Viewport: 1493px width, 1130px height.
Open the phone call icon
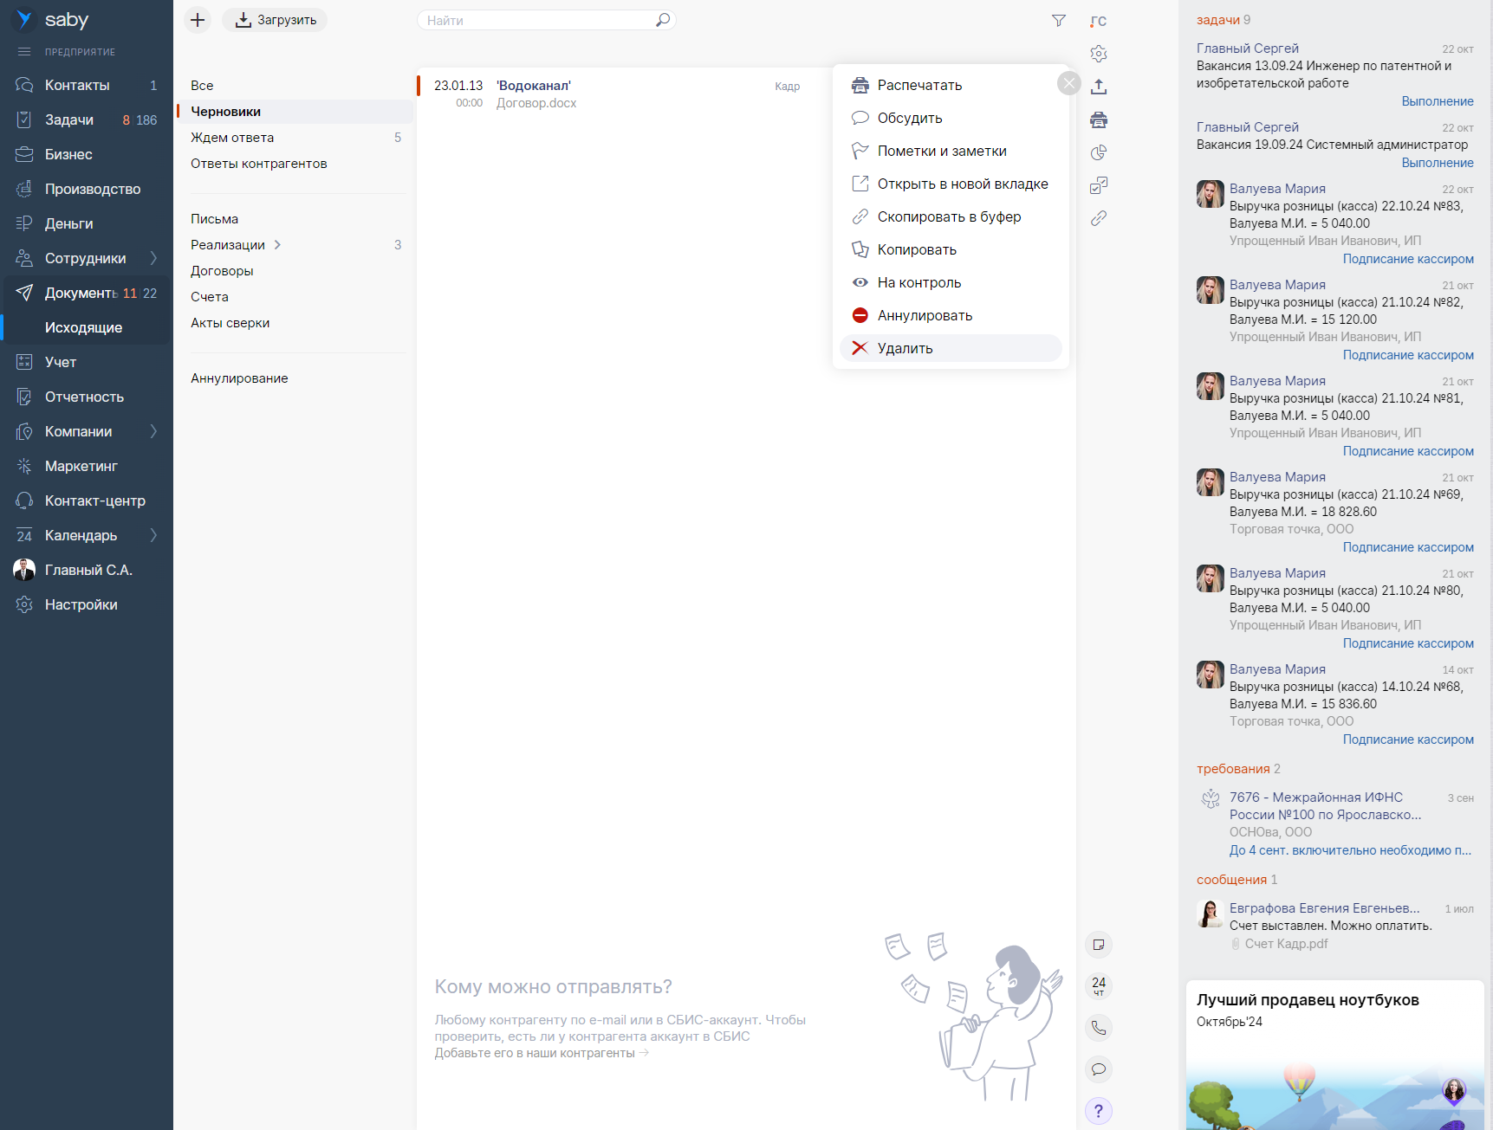1099,1028
